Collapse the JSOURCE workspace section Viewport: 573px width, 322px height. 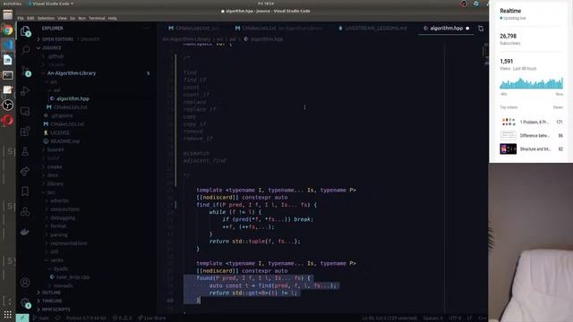[52, 47]
